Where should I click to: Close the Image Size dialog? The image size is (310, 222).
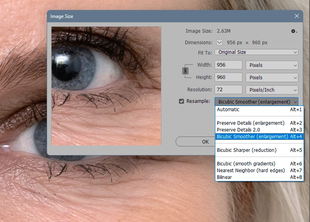click(x=296, y=16)
